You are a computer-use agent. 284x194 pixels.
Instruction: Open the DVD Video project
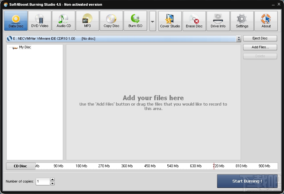pos(40,21)
